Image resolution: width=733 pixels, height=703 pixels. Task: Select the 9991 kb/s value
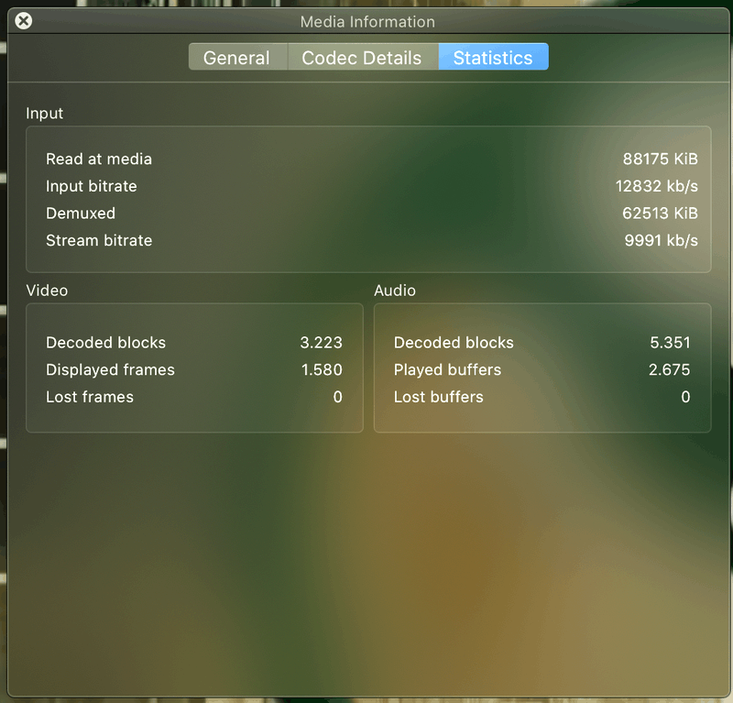point(661,240)
